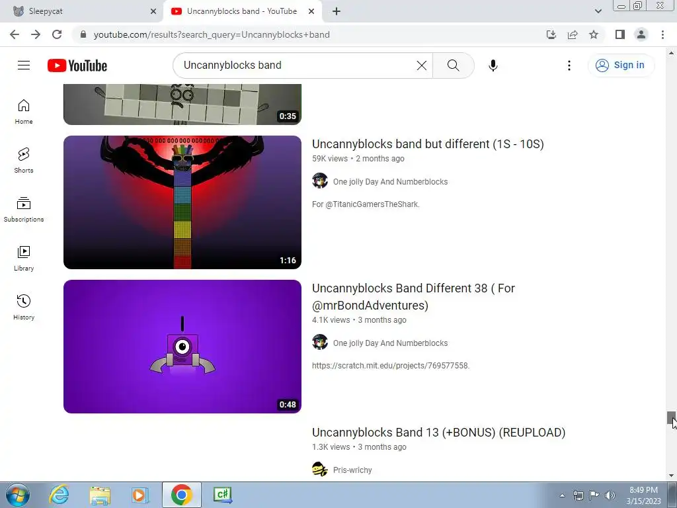Close the YouTube tab

311,11
